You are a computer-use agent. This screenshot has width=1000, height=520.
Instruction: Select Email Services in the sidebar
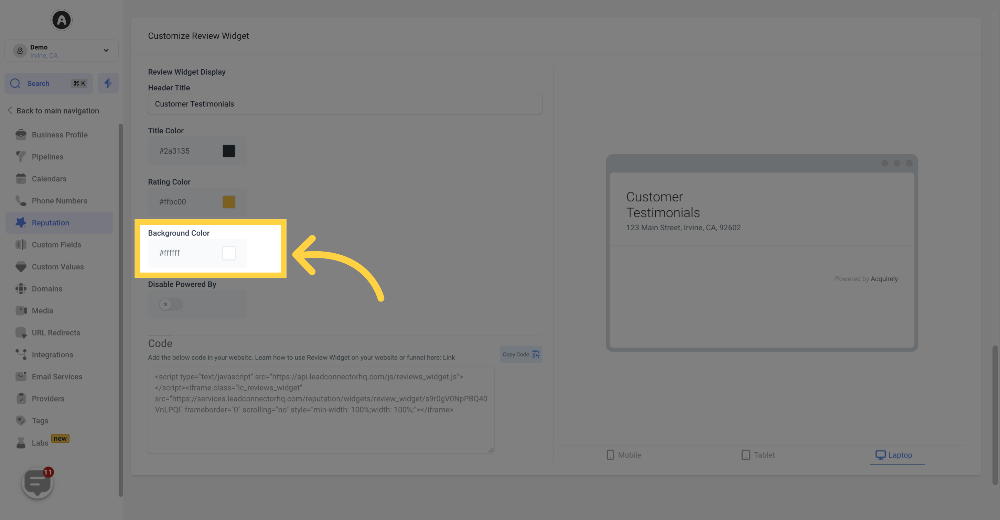(60, 377)
